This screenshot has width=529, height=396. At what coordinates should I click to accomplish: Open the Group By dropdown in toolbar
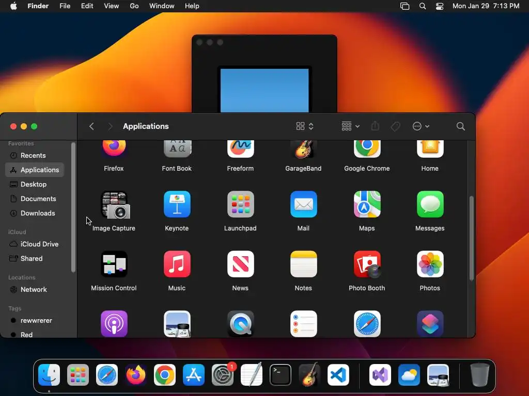(x=351, y=126)
